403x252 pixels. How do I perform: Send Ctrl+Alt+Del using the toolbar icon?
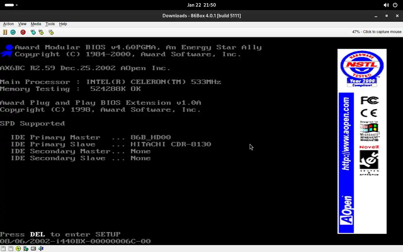pos(33,32)
